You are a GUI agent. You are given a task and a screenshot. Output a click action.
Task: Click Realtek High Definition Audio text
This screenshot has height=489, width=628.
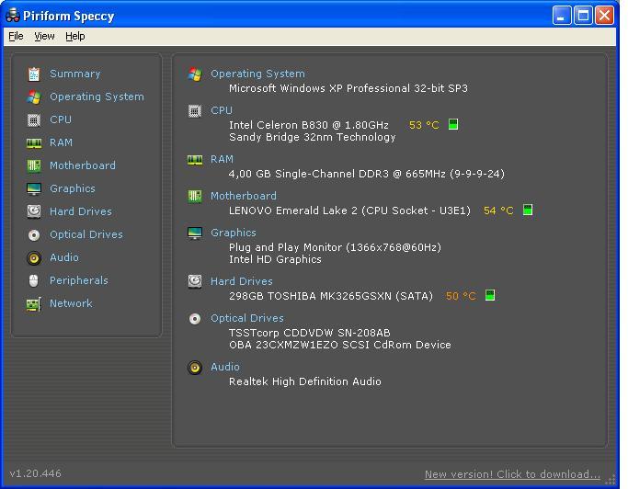304,381
